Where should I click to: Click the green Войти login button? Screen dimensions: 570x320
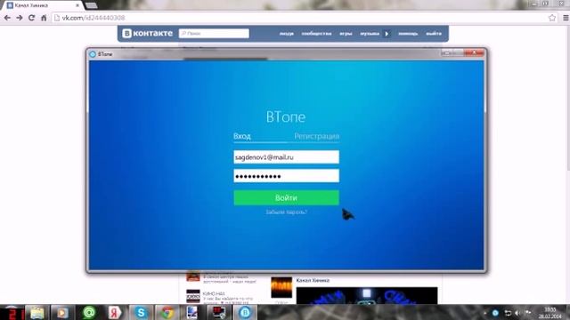(286, 197)
